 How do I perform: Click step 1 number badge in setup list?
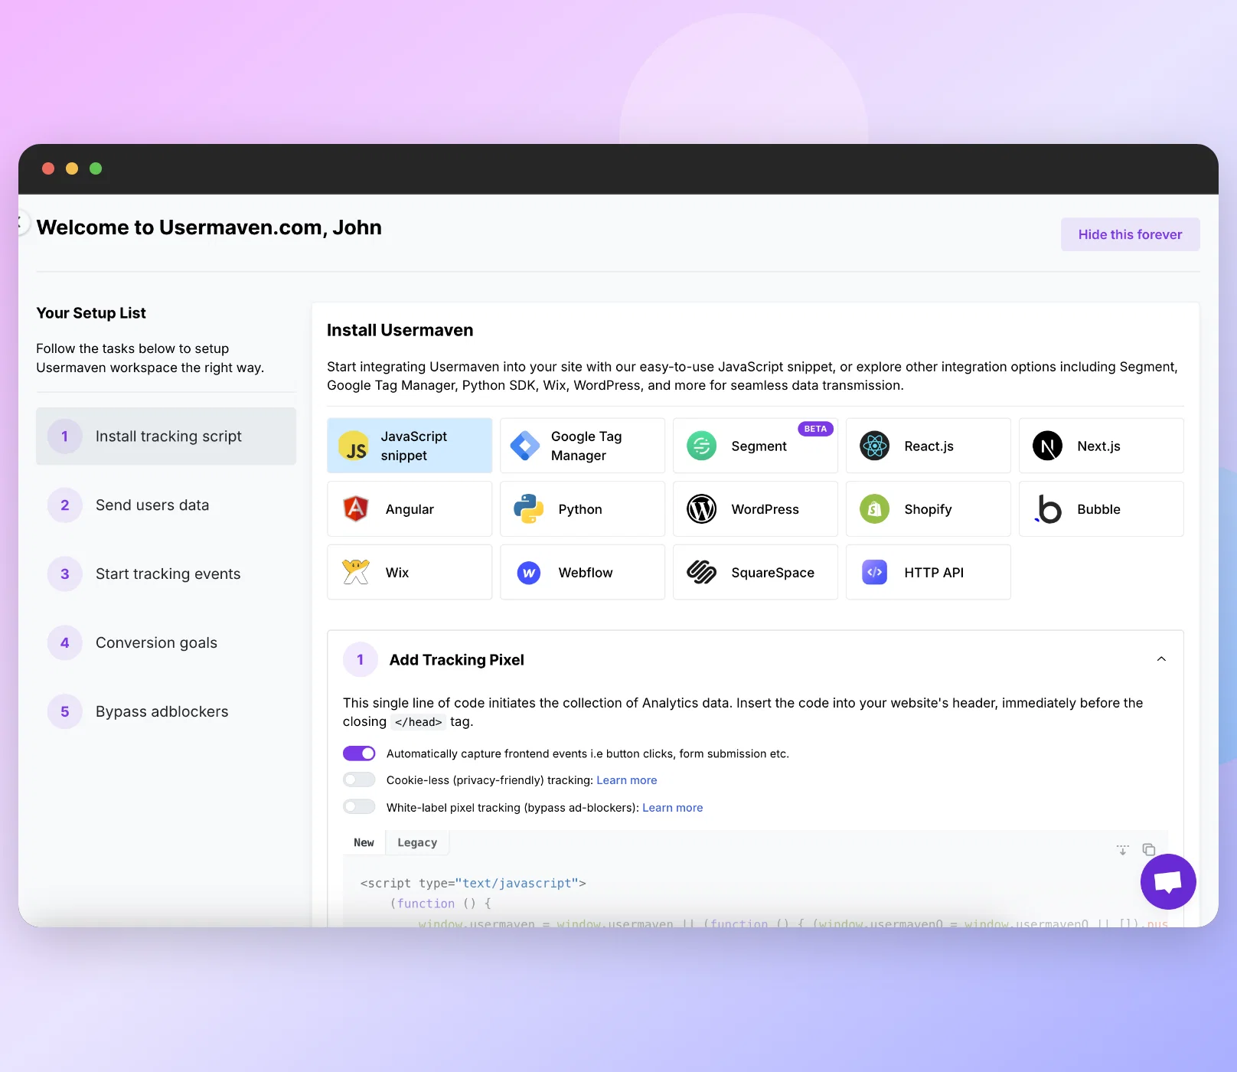(65, 436)
